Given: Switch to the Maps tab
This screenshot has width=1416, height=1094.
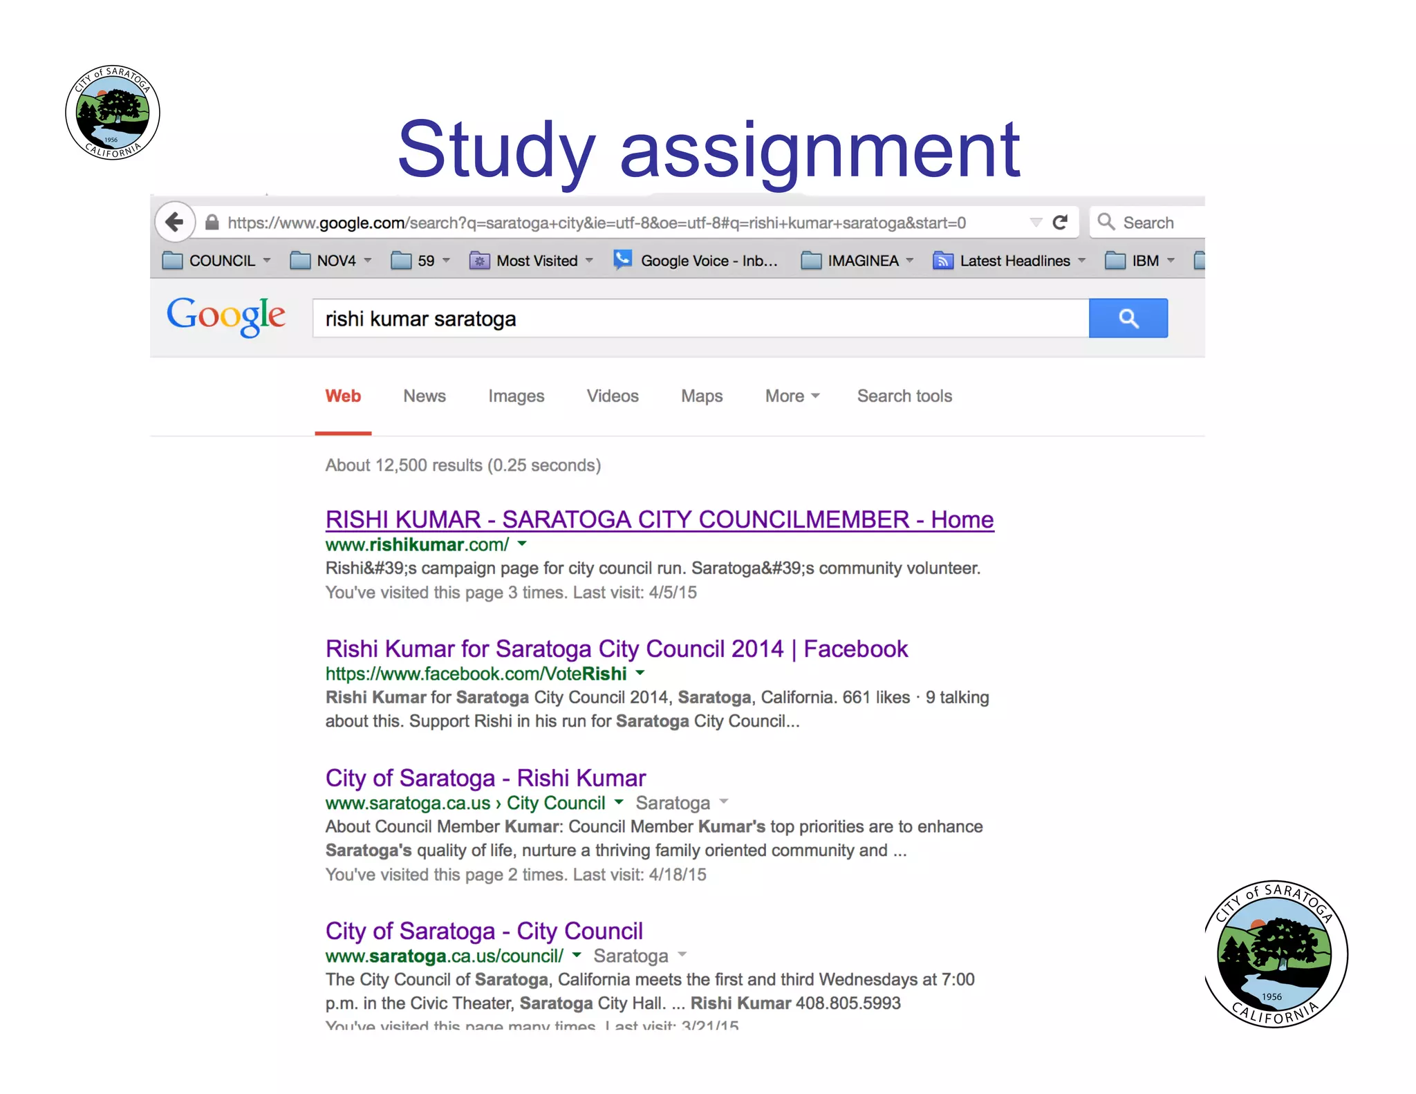Looking at the screenshot, I should 702,396.
